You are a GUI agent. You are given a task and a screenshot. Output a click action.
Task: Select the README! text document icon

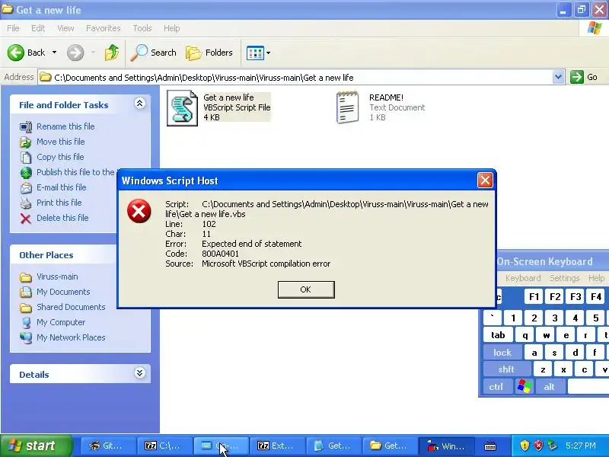(x=347, y=107)
